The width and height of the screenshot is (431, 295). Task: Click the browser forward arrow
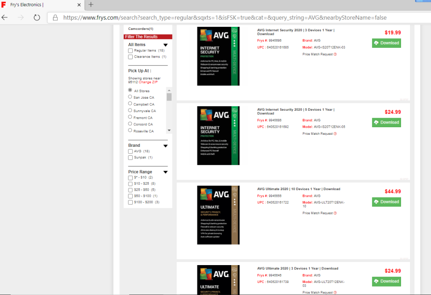21,17
